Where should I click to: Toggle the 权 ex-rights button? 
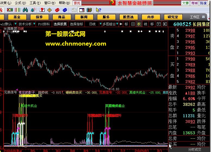click(x=139, y=24)
